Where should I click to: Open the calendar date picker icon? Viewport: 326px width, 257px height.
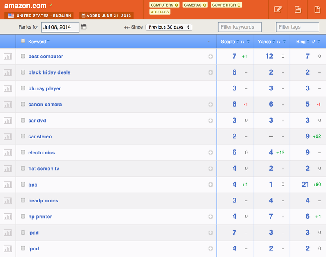pos(84,27)
